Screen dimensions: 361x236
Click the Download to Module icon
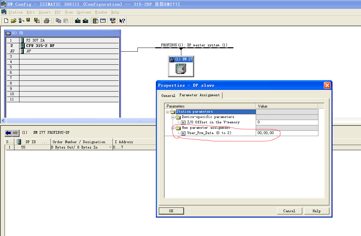click(x=78, y=21)
